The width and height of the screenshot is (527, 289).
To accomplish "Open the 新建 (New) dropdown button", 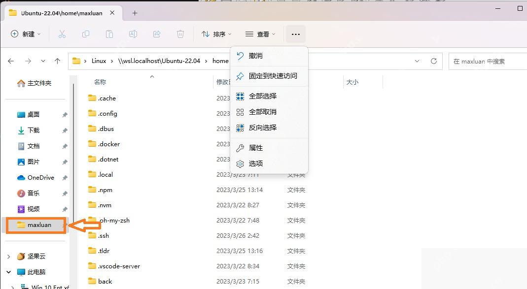I will coord(26,34).
